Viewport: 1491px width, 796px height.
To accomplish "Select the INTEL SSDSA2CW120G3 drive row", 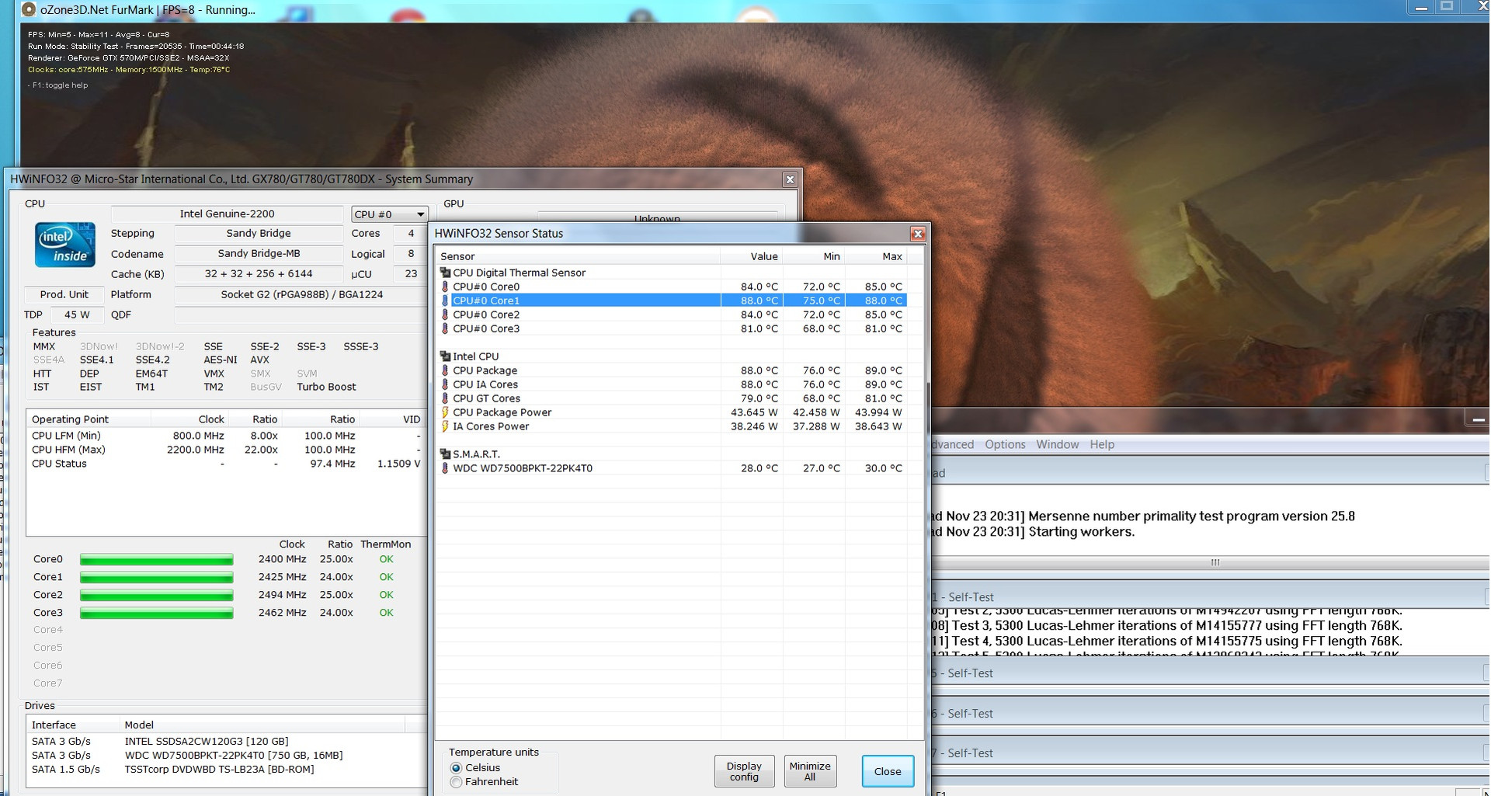I will click(x=225, y=741).
